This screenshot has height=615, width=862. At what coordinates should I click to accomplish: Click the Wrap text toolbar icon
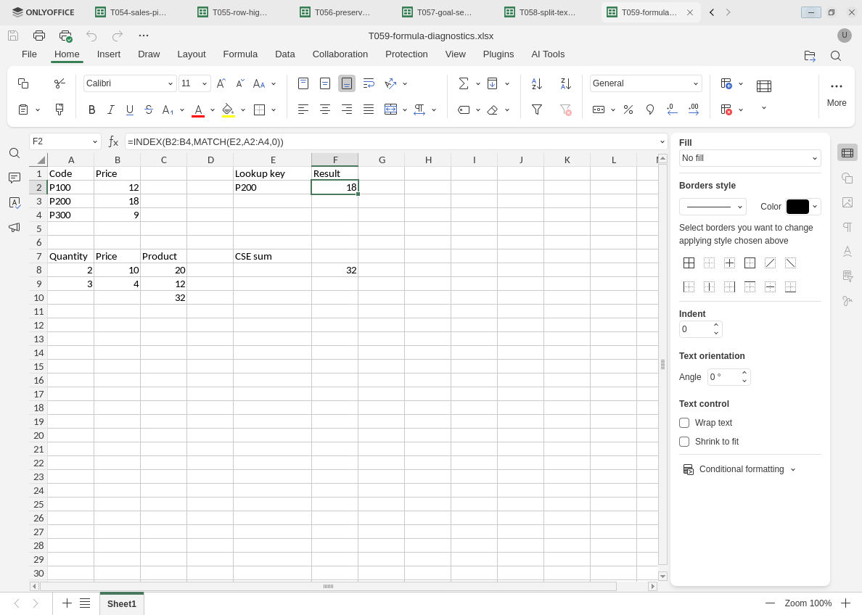click(x=369, y=83)
